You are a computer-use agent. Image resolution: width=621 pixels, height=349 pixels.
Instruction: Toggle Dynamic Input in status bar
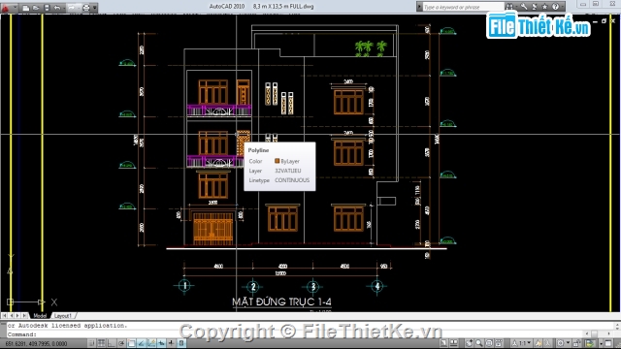(161, 343)
